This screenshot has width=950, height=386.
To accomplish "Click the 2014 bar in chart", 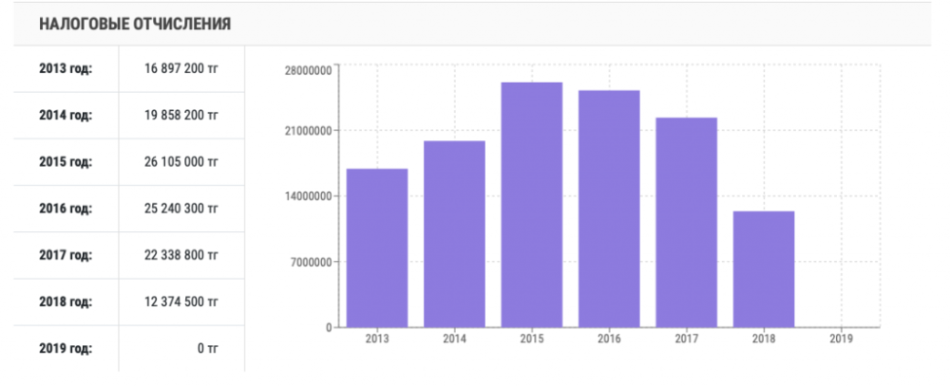I will [454, 234].
